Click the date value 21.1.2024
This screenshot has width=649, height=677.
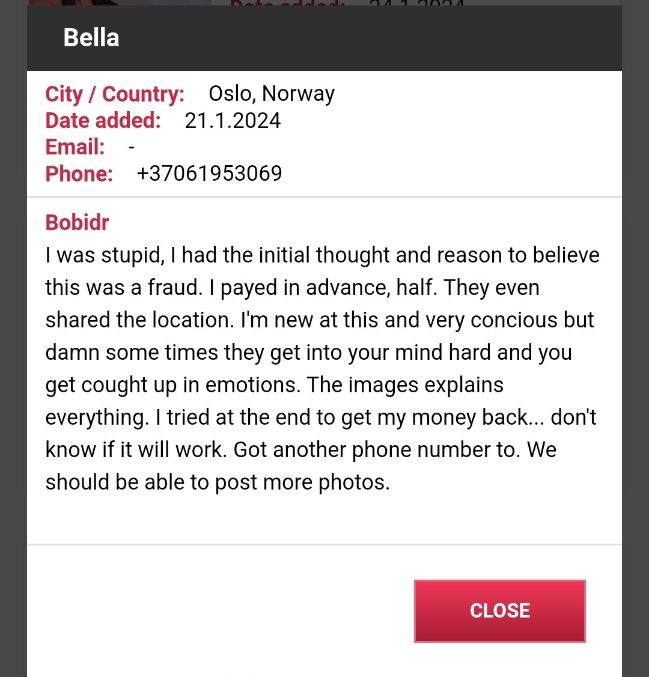click(233, 121)
